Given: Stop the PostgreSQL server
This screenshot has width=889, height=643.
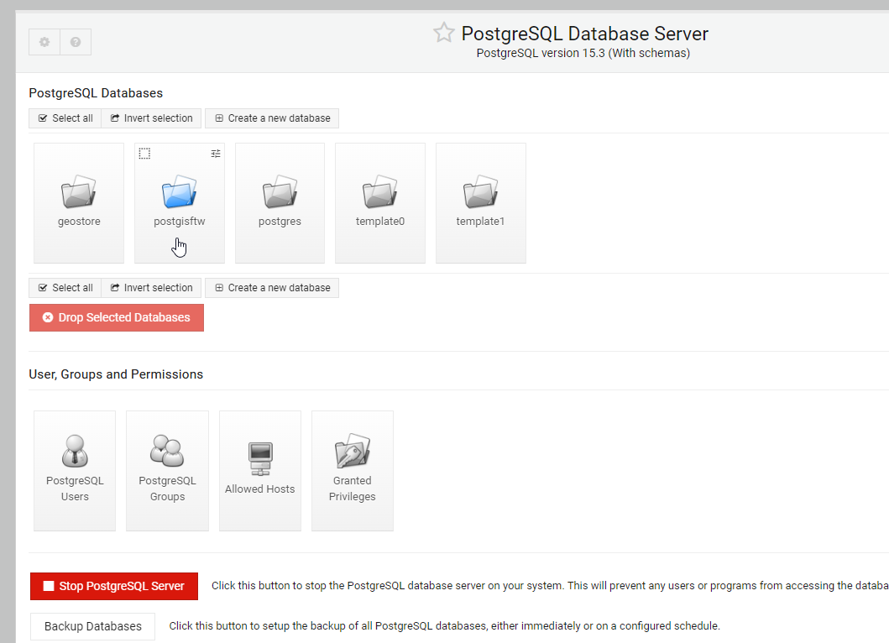Looking at the screenshot, I should tap(113, 586).
